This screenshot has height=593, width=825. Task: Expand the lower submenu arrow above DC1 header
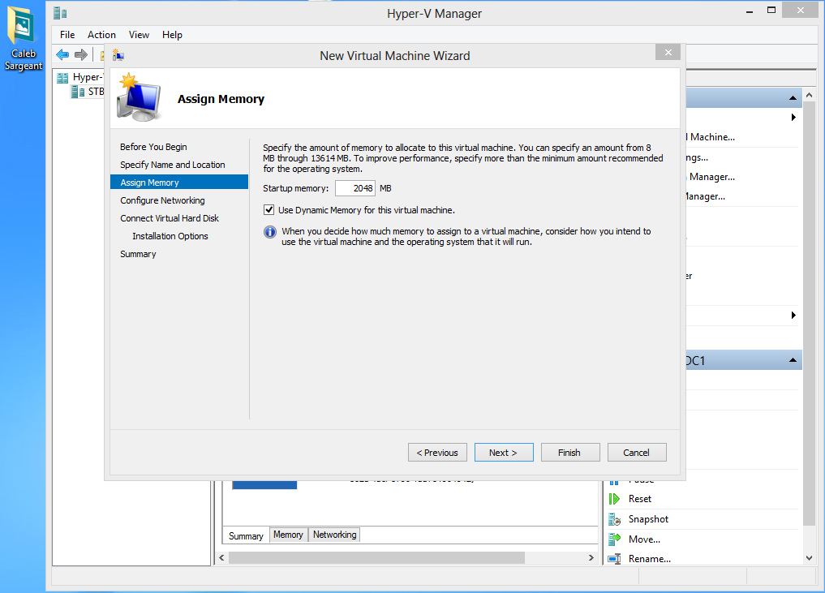click(x=793, y=316)
